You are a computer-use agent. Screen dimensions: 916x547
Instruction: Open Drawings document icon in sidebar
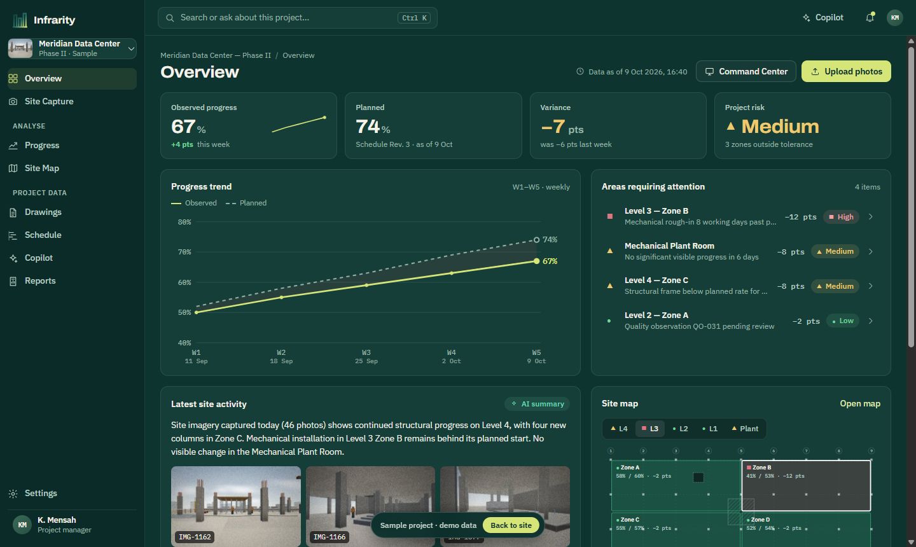coord(13,212)
